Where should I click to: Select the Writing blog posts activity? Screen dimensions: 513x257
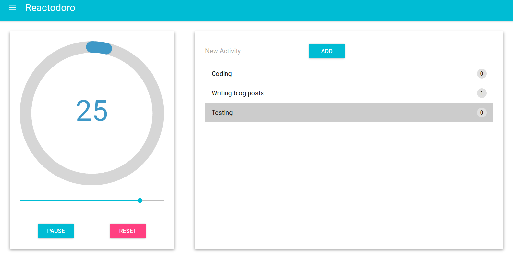(x=349, y=93)
